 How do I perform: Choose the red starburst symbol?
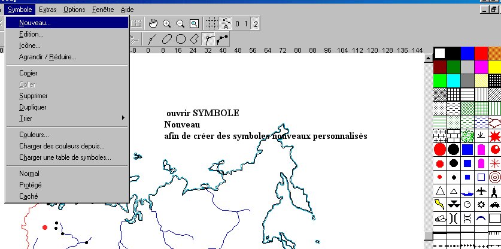494,136
